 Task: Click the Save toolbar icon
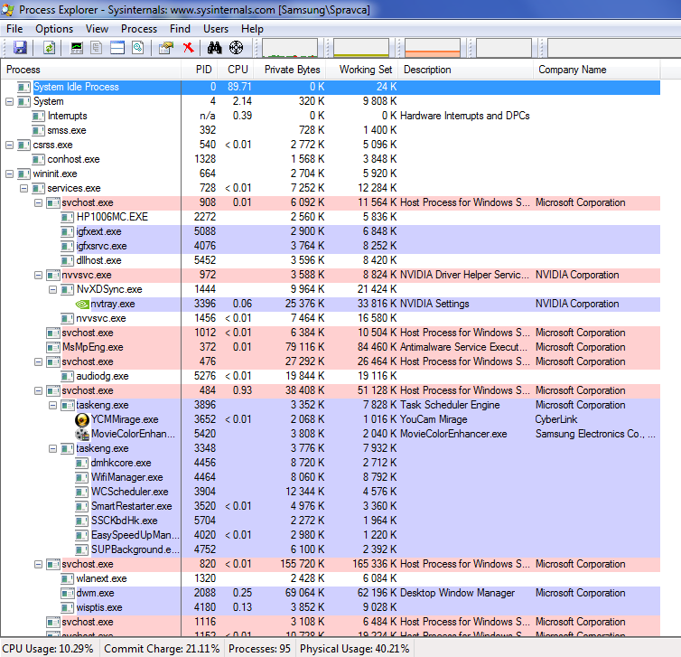coord(20,48)
